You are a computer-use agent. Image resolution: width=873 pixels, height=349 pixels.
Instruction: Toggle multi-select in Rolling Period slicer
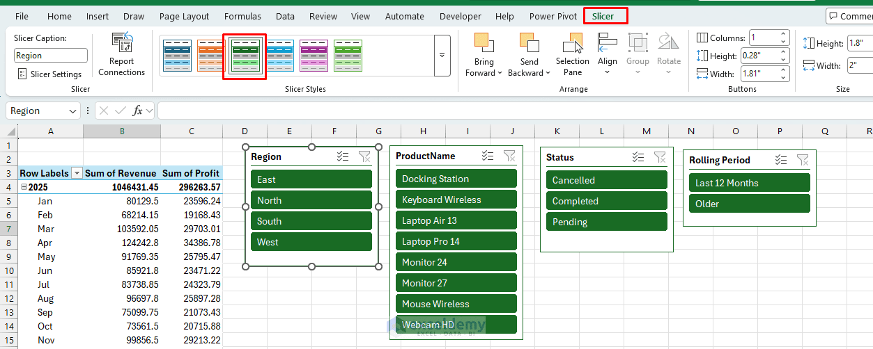[x=781, y=160]
